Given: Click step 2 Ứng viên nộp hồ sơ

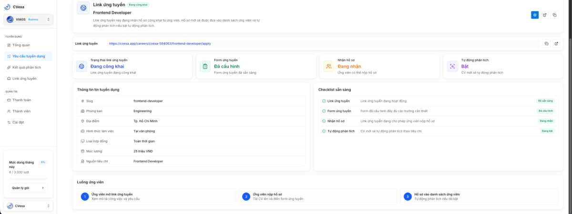Looking at the screenshot, I should pyautogui.click(x=318, y=196).
